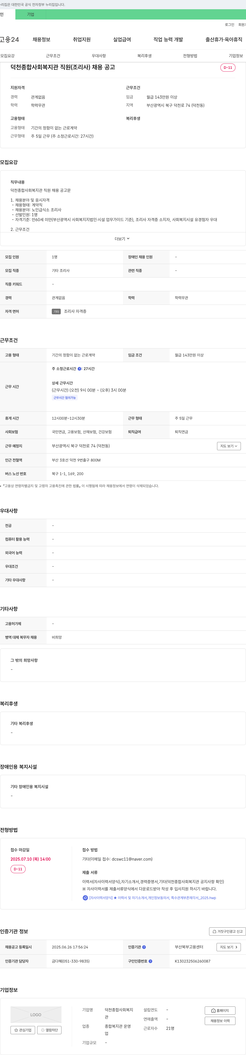Viewport: 246px width, 1055px height.
Task: Expand job description with 더보기
Action: click(x=122, y=239)
